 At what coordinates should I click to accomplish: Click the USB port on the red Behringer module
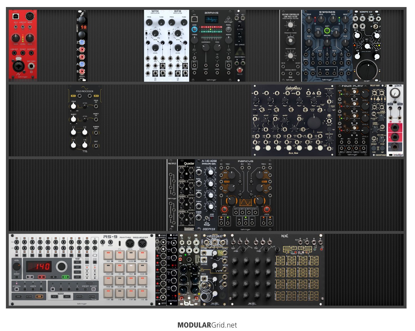point(16,16)
